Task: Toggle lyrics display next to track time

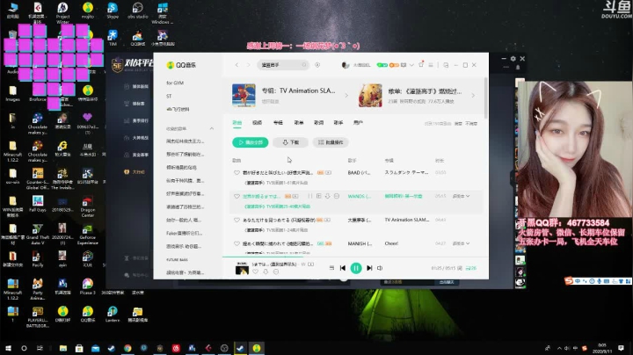Action: [x=460, y=268]
